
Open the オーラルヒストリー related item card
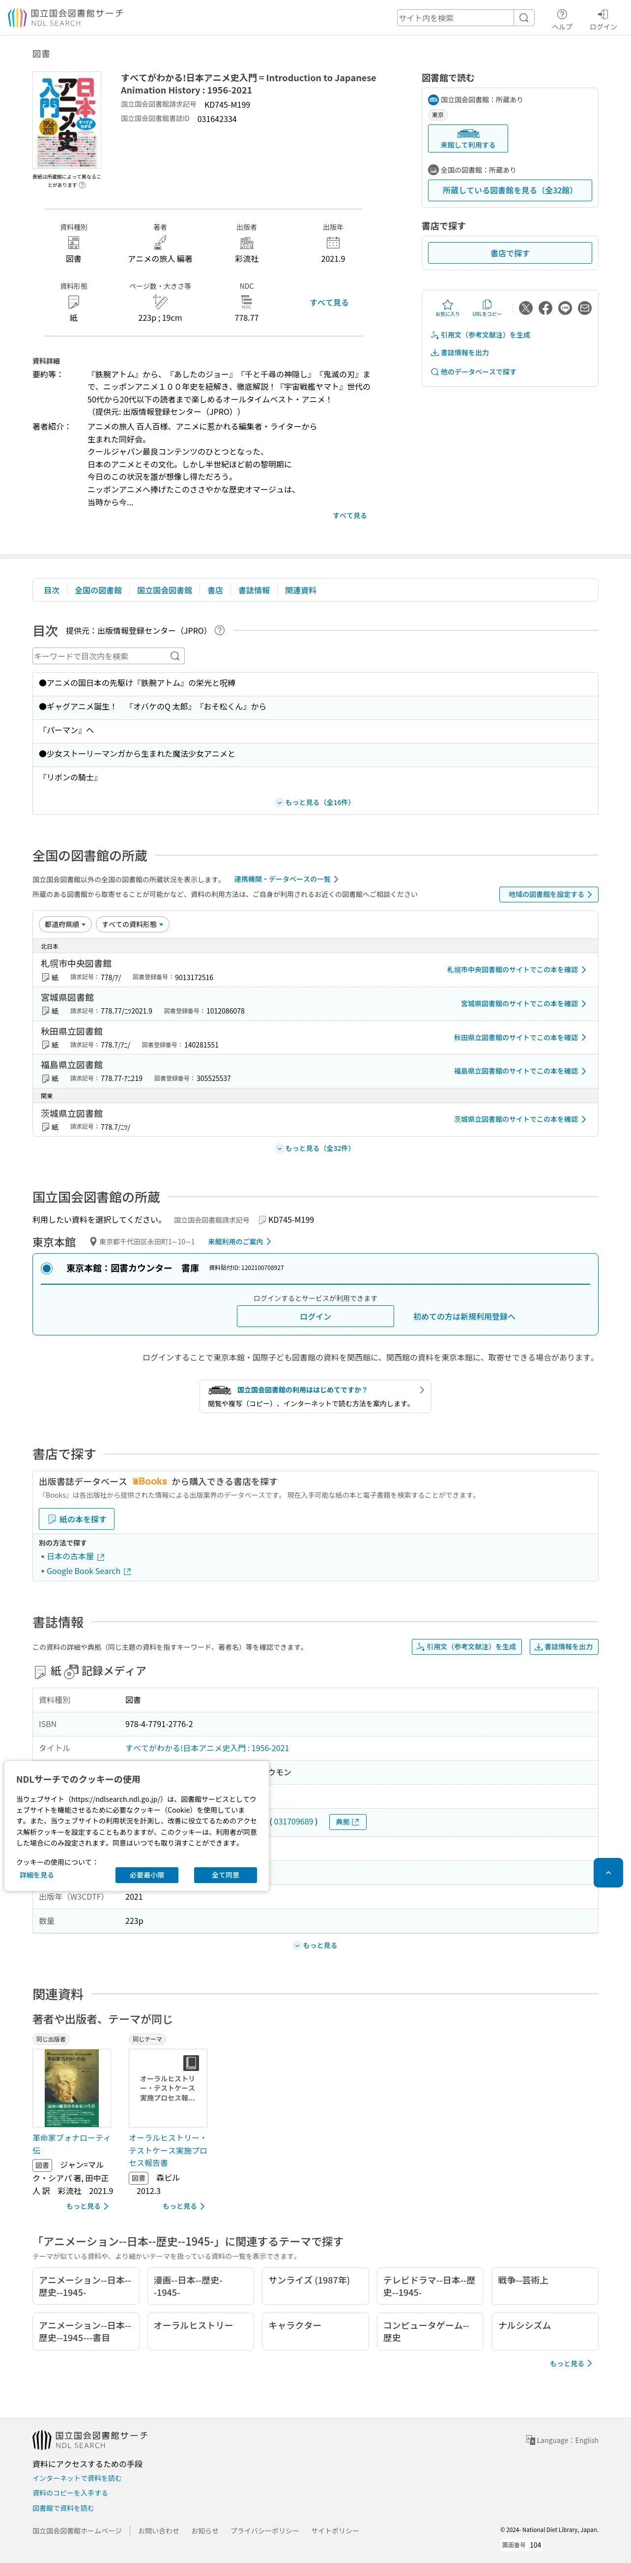168,2087
